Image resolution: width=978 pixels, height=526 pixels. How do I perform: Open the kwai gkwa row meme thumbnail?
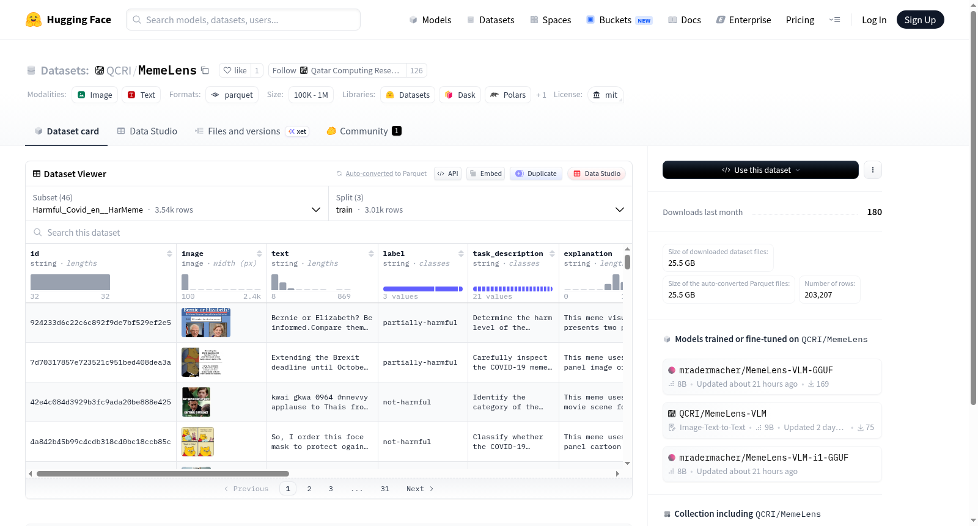pyautogui.click(x=196, y=402)
